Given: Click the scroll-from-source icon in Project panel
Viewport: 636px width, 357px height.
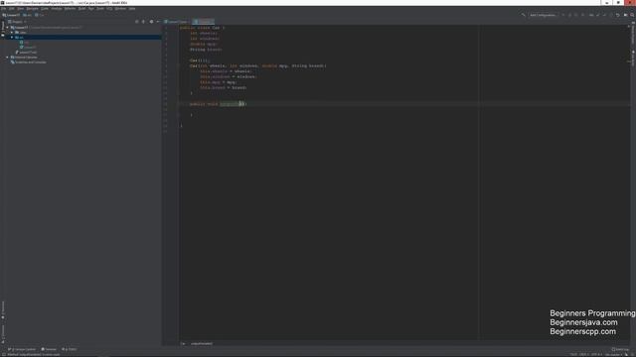Looking at the screenshot, I should tap(137, 22).
